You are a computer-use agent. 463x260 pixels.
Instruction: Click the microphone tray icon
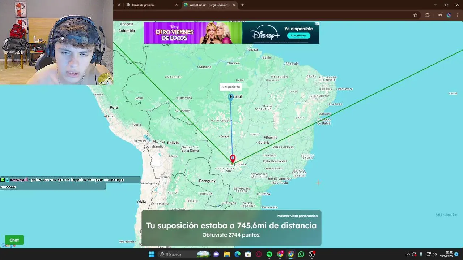coord(421,254)
